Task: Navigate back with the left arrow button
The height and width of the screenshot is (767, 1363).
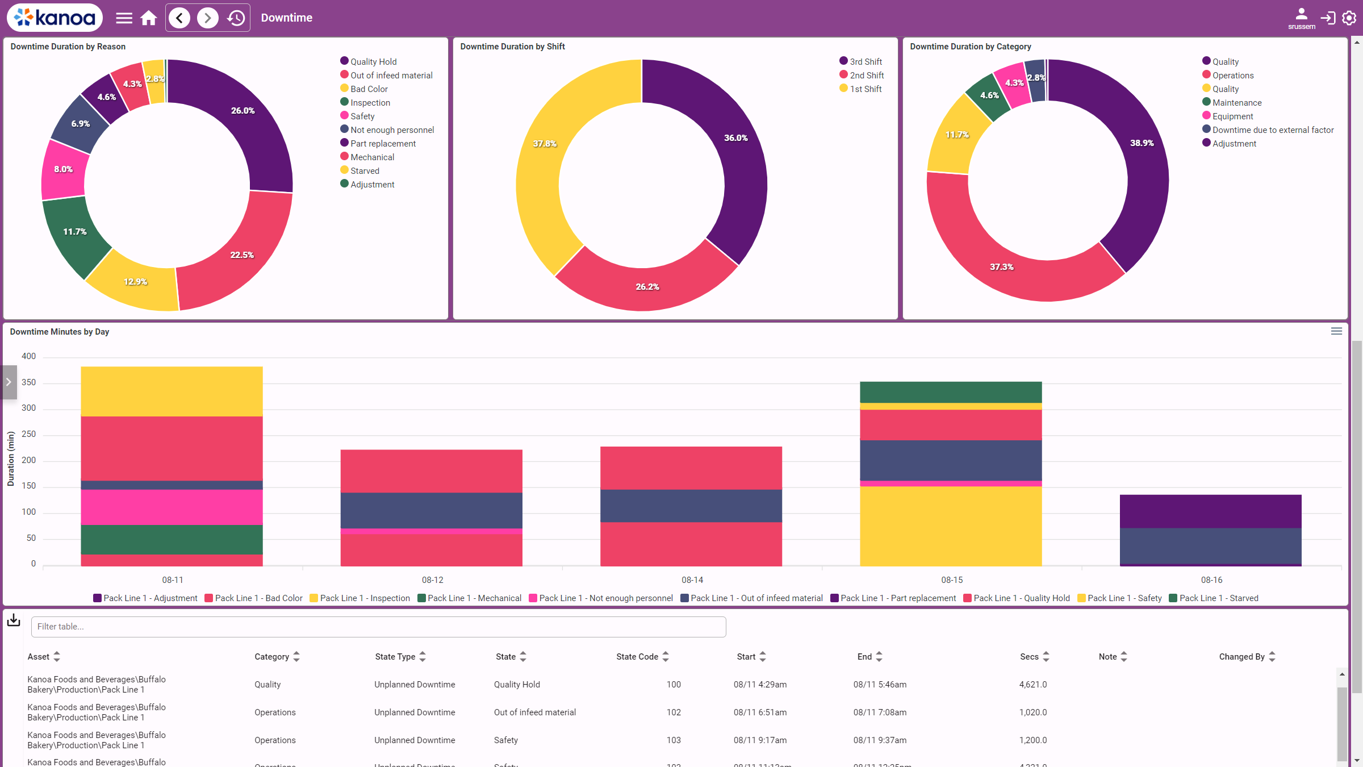Action: (179, 18)
